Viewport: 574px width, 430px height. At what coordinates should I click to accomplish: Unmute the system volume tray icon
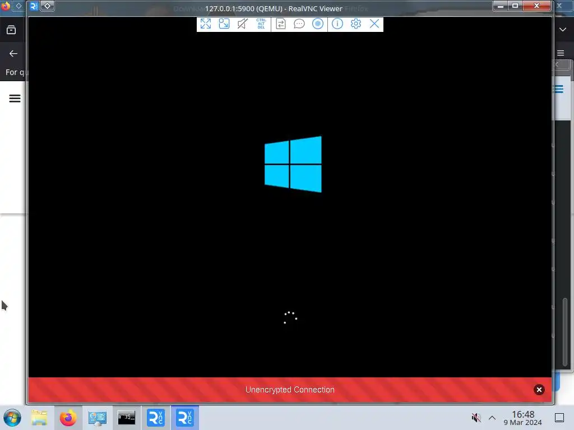[x=476, y=418]
